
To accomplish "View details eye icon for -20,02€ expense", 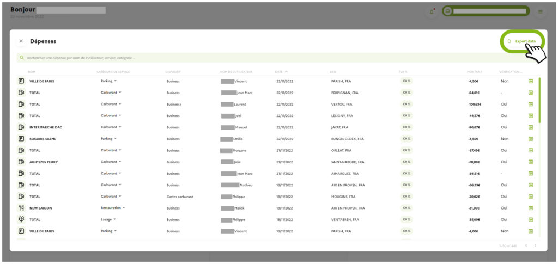I will (x=530, y=197).
